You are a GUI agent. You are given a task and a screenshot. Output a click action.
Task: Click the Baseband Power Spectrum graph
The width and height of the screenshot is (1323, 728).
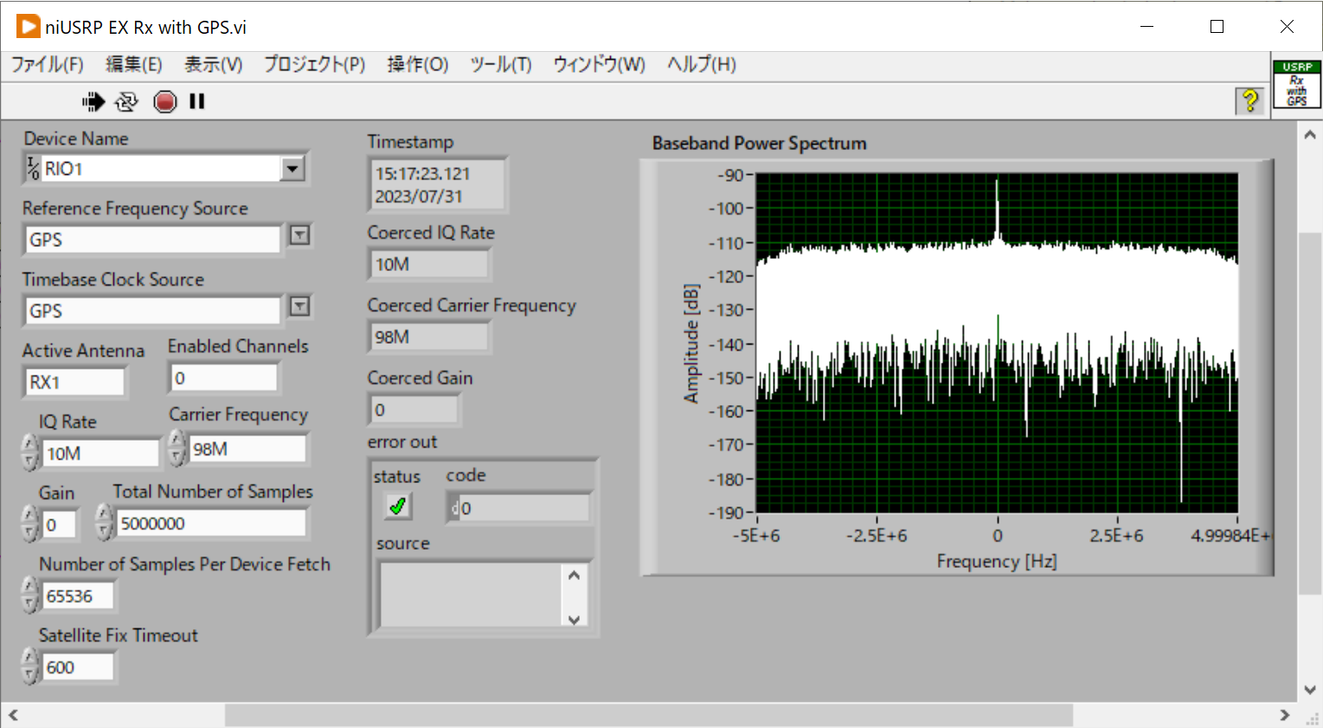pos(997,344)
